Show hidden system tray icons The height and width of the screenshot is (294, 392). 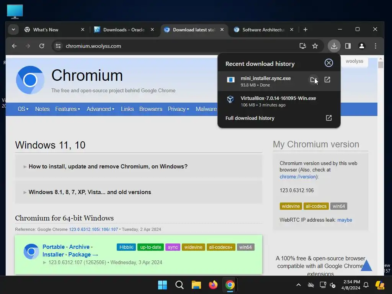tap(299, 285)
